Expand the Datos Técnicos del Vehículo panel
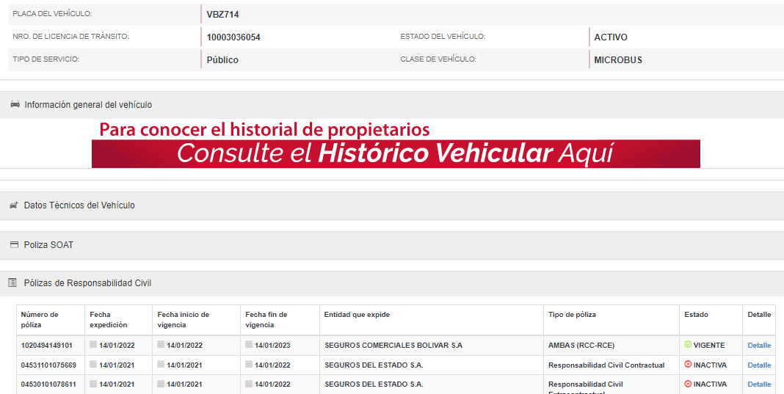The image size is (784, 394). [79, 205]
